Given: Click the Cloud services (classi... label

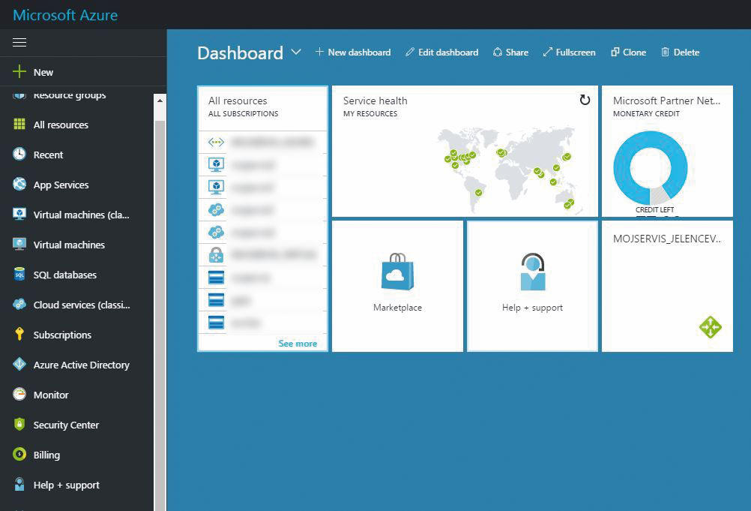Looking at the screenshot, I should pos(82,305).
